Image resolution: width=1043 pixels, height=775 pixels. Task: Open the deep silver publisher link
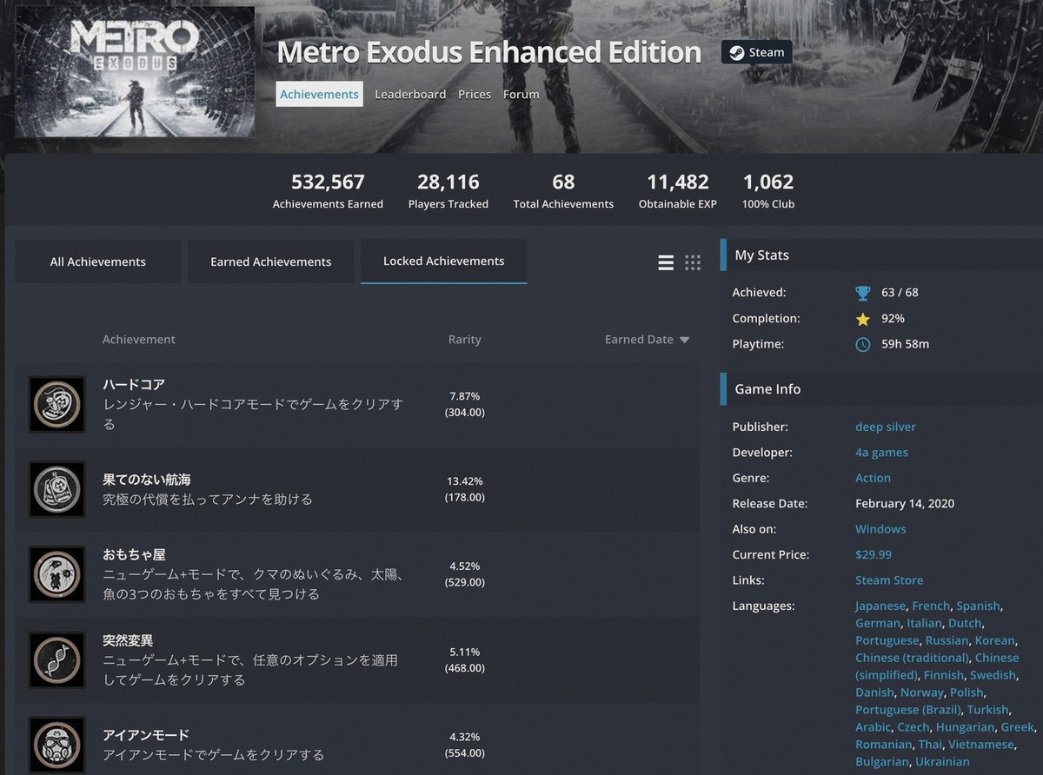click(x=886, y=427)
